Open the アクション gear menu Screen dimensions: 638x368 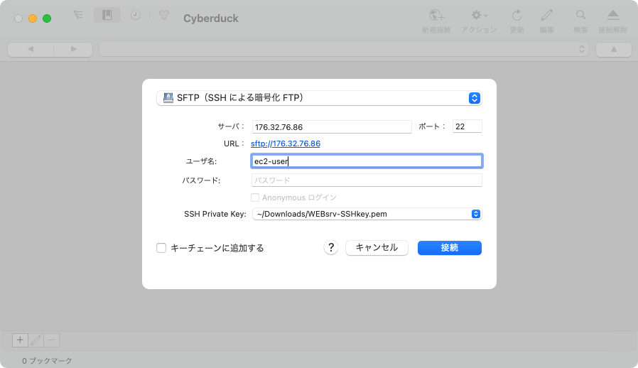tap(479, 21)
